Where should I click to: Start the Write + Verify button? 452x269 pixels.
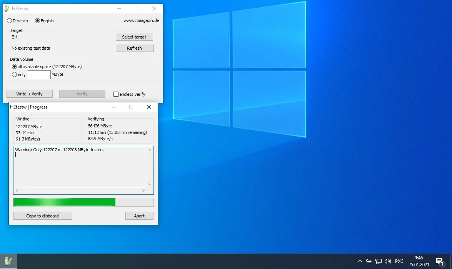[x=29, y=94]
